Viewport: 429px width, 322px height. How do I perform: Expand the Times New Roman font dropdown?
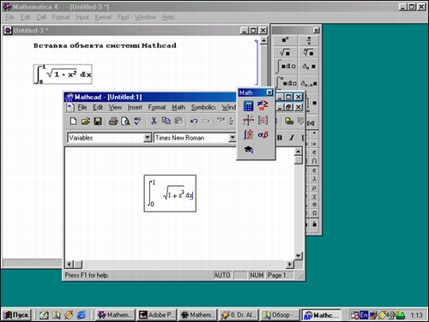pos(233,138)
